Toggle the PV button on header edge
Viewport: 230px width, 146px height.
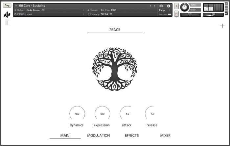tap(226, 14)
